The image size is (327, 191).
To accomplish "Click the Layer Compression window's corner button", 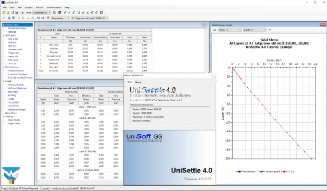I will coord(204,25).
